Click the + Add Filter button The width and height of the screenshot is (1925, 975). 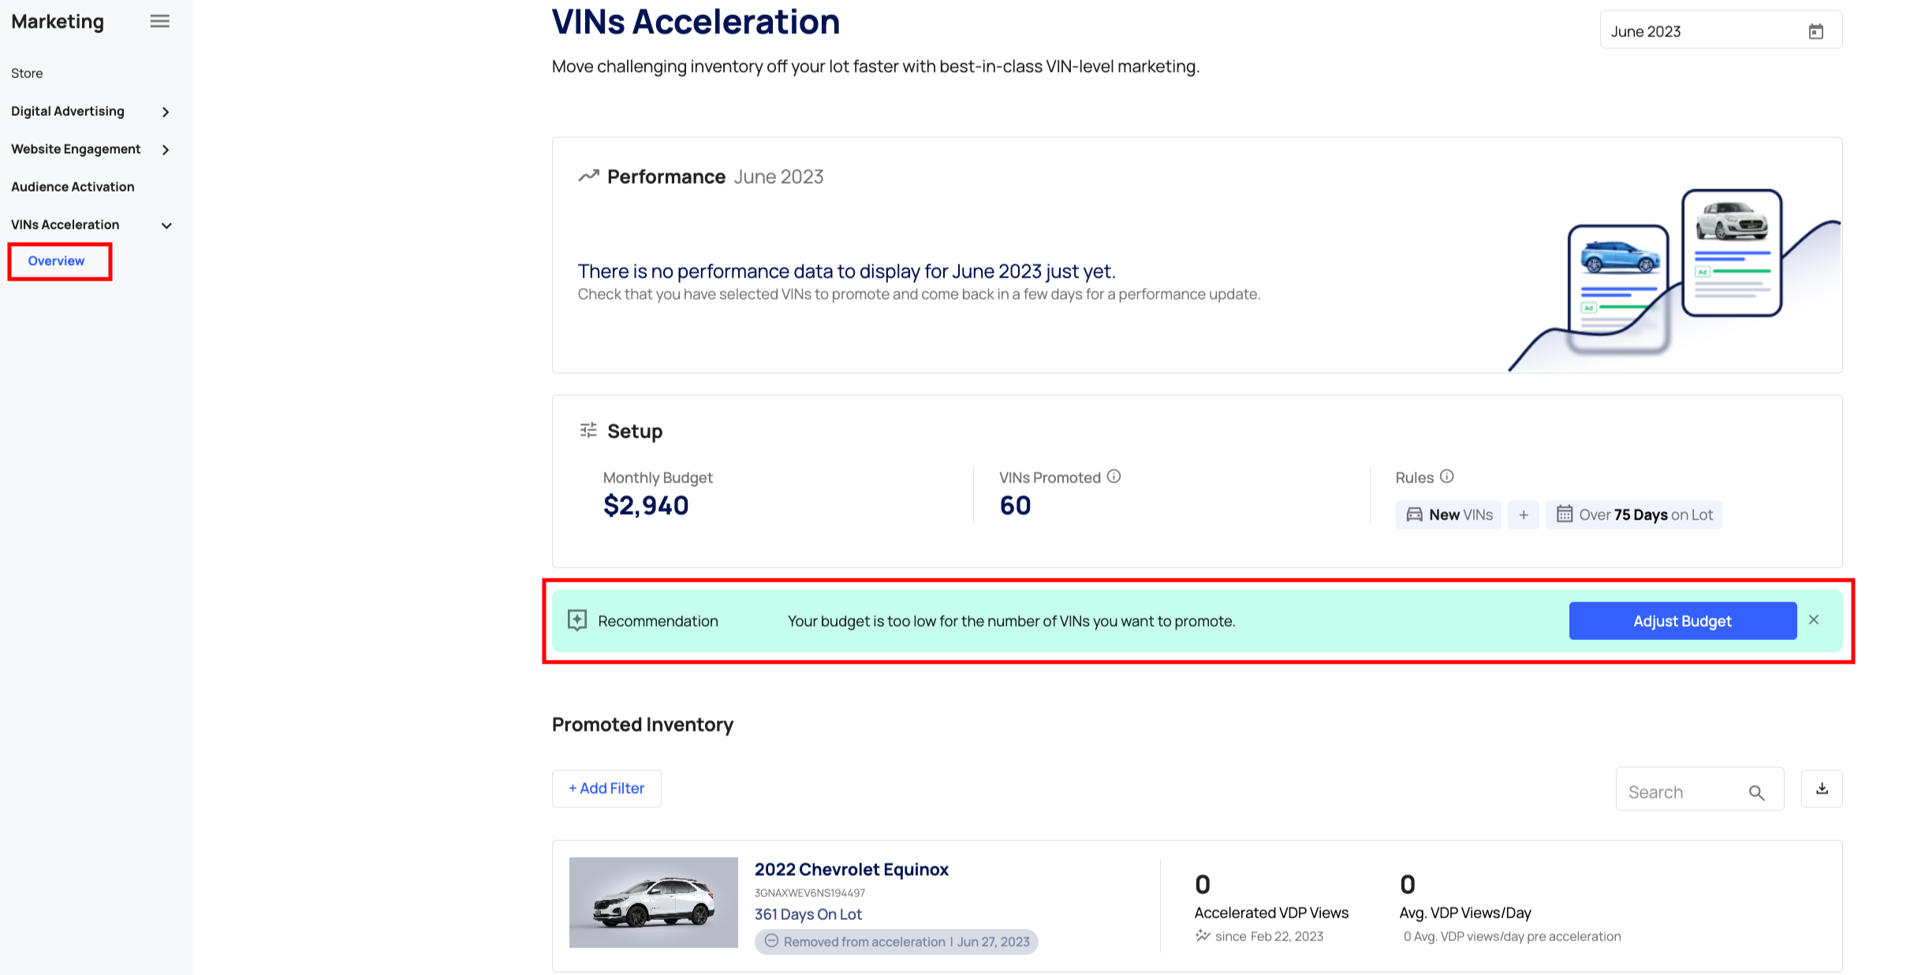pyautogui.click(x=606, y=788)
